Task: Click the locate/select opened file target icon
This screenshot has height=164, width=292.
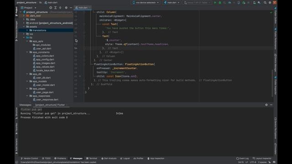Action: [x=51, y=8]
